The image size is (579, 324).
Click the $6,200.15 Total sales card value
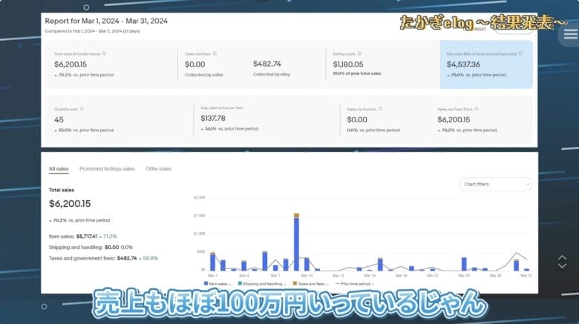click(73, 65)
